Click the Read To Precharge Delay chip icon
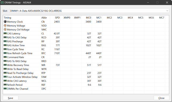Viewport: 172px width, 102px height. (x=5, y=73)
